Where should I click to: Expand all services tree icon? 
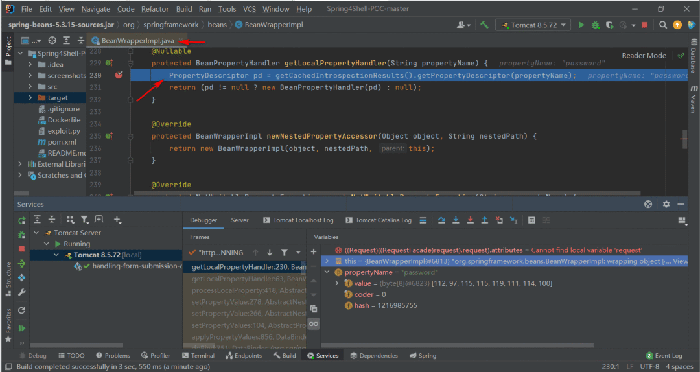[38, 219]
